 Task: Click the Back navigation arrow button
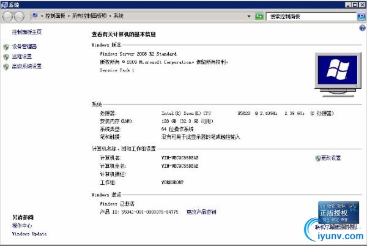point(7,17)
